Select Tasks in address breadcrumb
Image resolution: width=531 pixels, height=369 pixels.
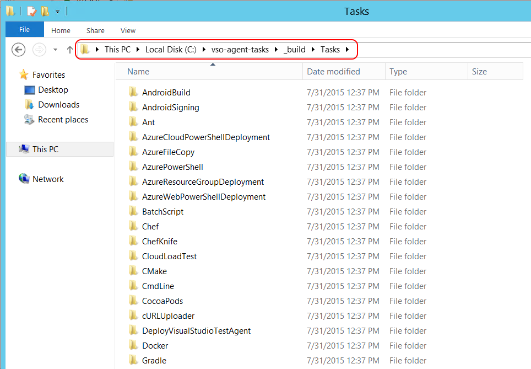click(330, 50)
